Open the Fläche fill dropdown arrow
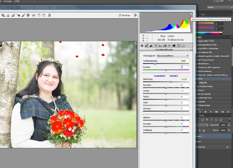Viewport: 233px width, 168px height. tap(229, 131)
